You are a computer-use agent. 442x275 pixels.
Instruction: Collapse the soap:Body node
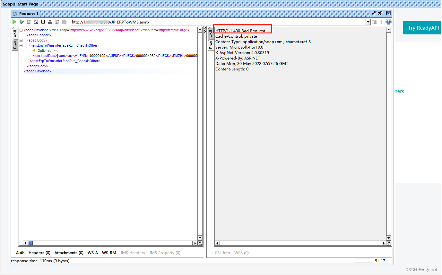(x=21, y=40)
